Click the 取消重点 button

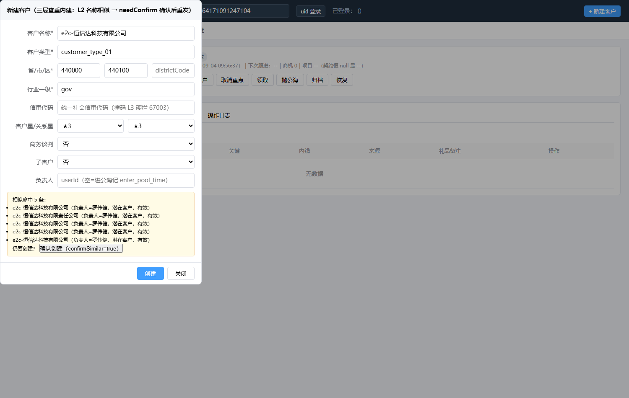(232, 80)
